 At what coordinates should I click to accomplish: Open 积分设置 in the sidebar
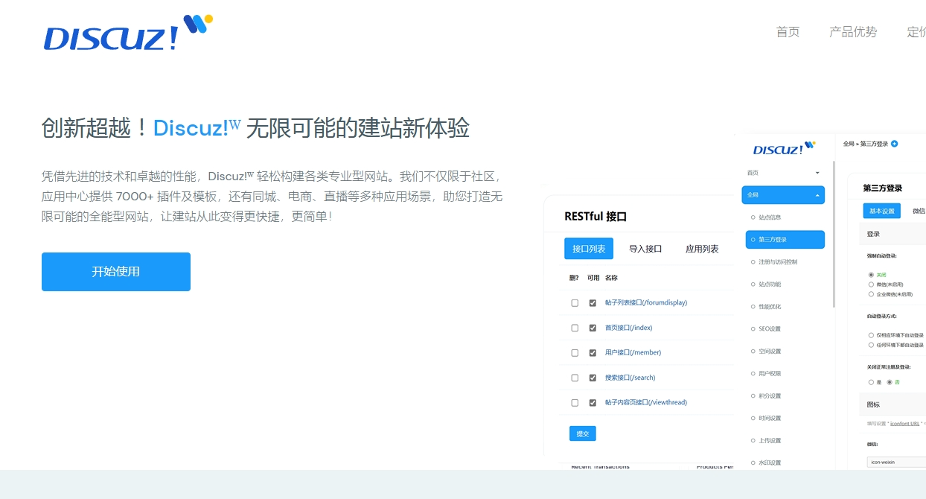pos(770,396)
